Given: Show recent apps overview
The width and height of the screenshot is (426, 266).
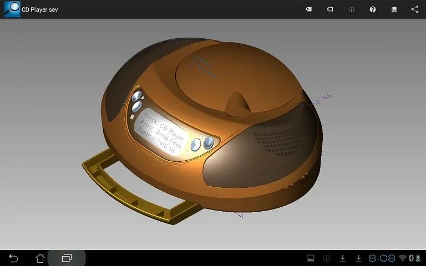Looking at the screenshot, I should pos(67,258).
